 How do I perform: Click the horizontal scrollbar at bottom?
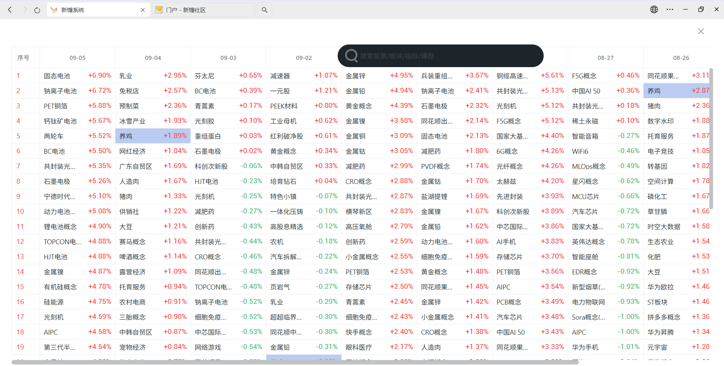294,362
